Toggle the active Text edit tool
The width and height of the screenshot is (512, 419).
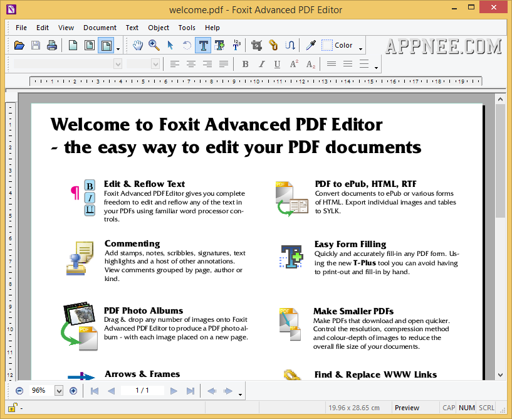tap(203, 45)
